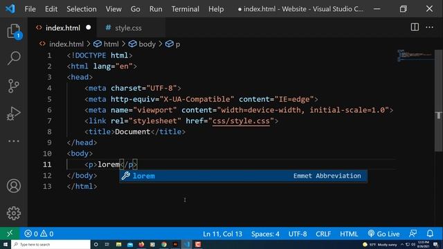The width and height of the screenshot is (443, 249).
Task: Select encoding via UTF-8 status item
Action: [x=298, y=234]
